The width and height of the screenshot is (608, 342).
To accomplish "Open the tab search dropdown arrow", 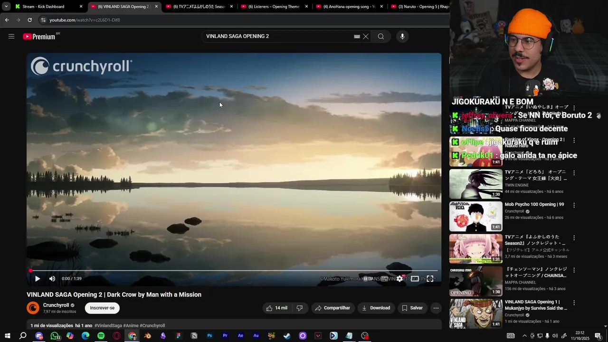I will [x=6, y=7].
